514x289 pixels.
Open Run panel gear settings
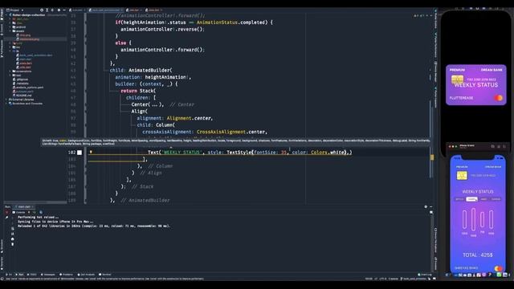(x=426, y=207)
